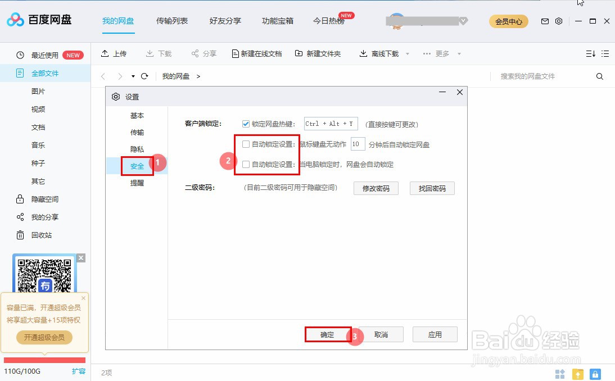The height and width of the screenshot is (381, 615).
Task: Toggle the 锁定网盘热键 checkbox
Action: pos(246,124)
